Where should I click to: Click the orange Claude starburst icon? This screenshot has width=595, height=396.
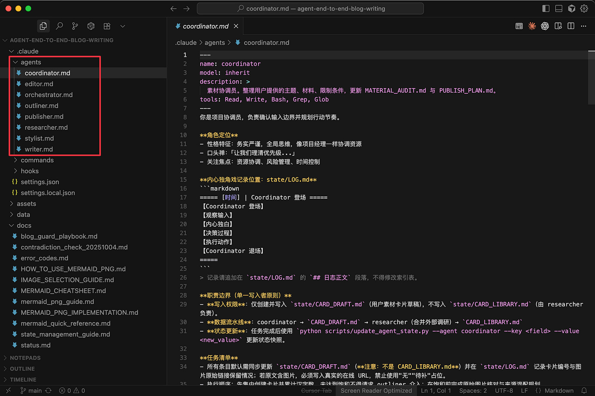pyautogui.click(x=532, y=26)
